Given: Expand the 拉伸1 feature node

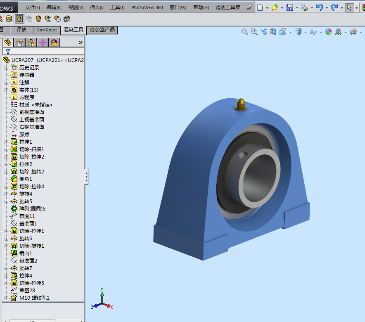Looking at the screenshot, I should point(7,142).
